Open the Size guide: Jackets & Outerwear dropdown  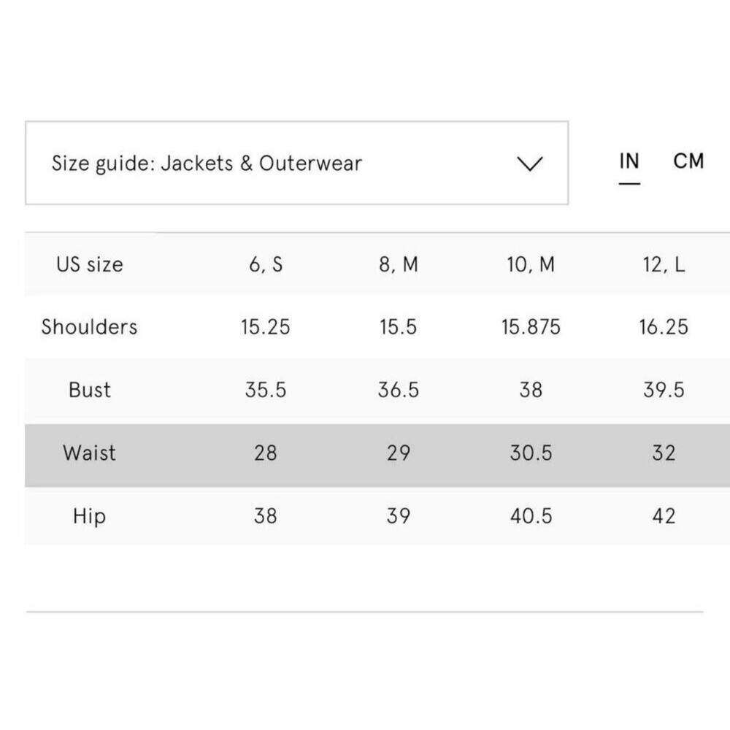[x=296, y=163]
